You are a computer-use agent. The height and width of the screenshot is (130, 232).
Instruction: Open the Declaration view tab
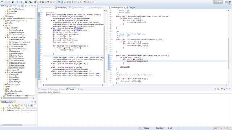coord(53,89)
